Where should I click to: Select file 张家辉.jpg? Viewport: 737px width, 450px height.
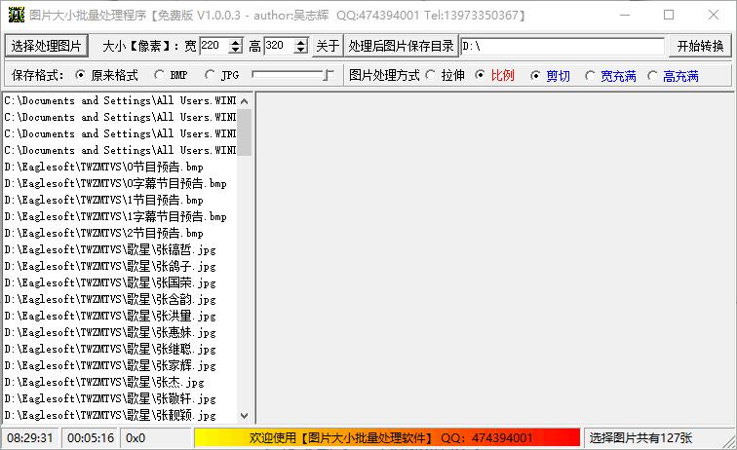(x=120, y=365)
